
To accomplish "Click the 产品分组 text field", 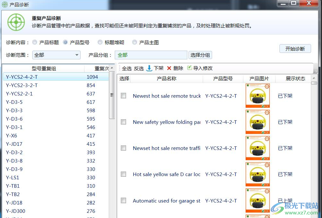I will (x=151, y=55).
